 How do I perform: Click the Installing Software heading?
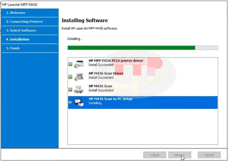85,20
